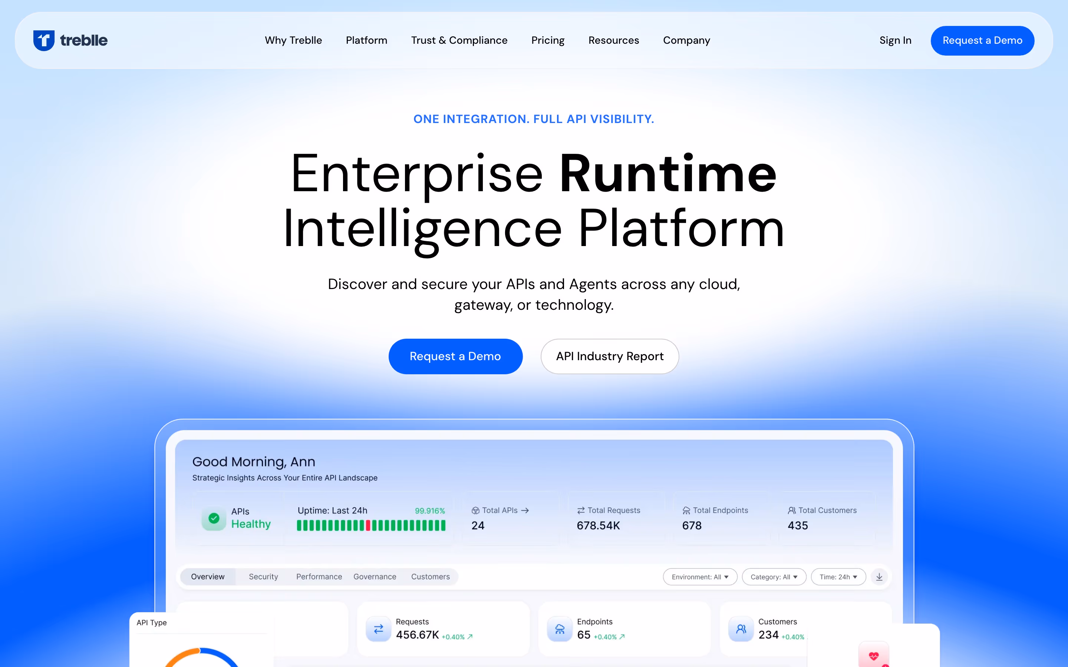Click the Requests +0.40% trend arrow
Viewport: 1068px width, 667px height.
coord(470,637)
